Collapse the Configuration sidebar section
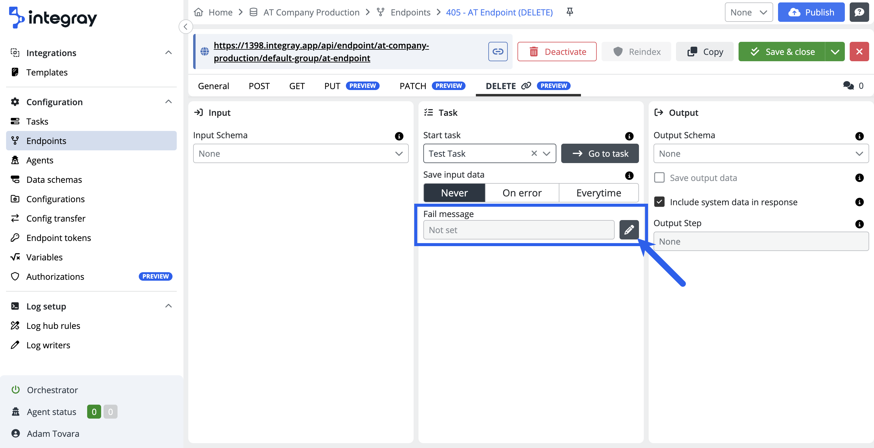874x448 pixels. (x=168, y=102)
